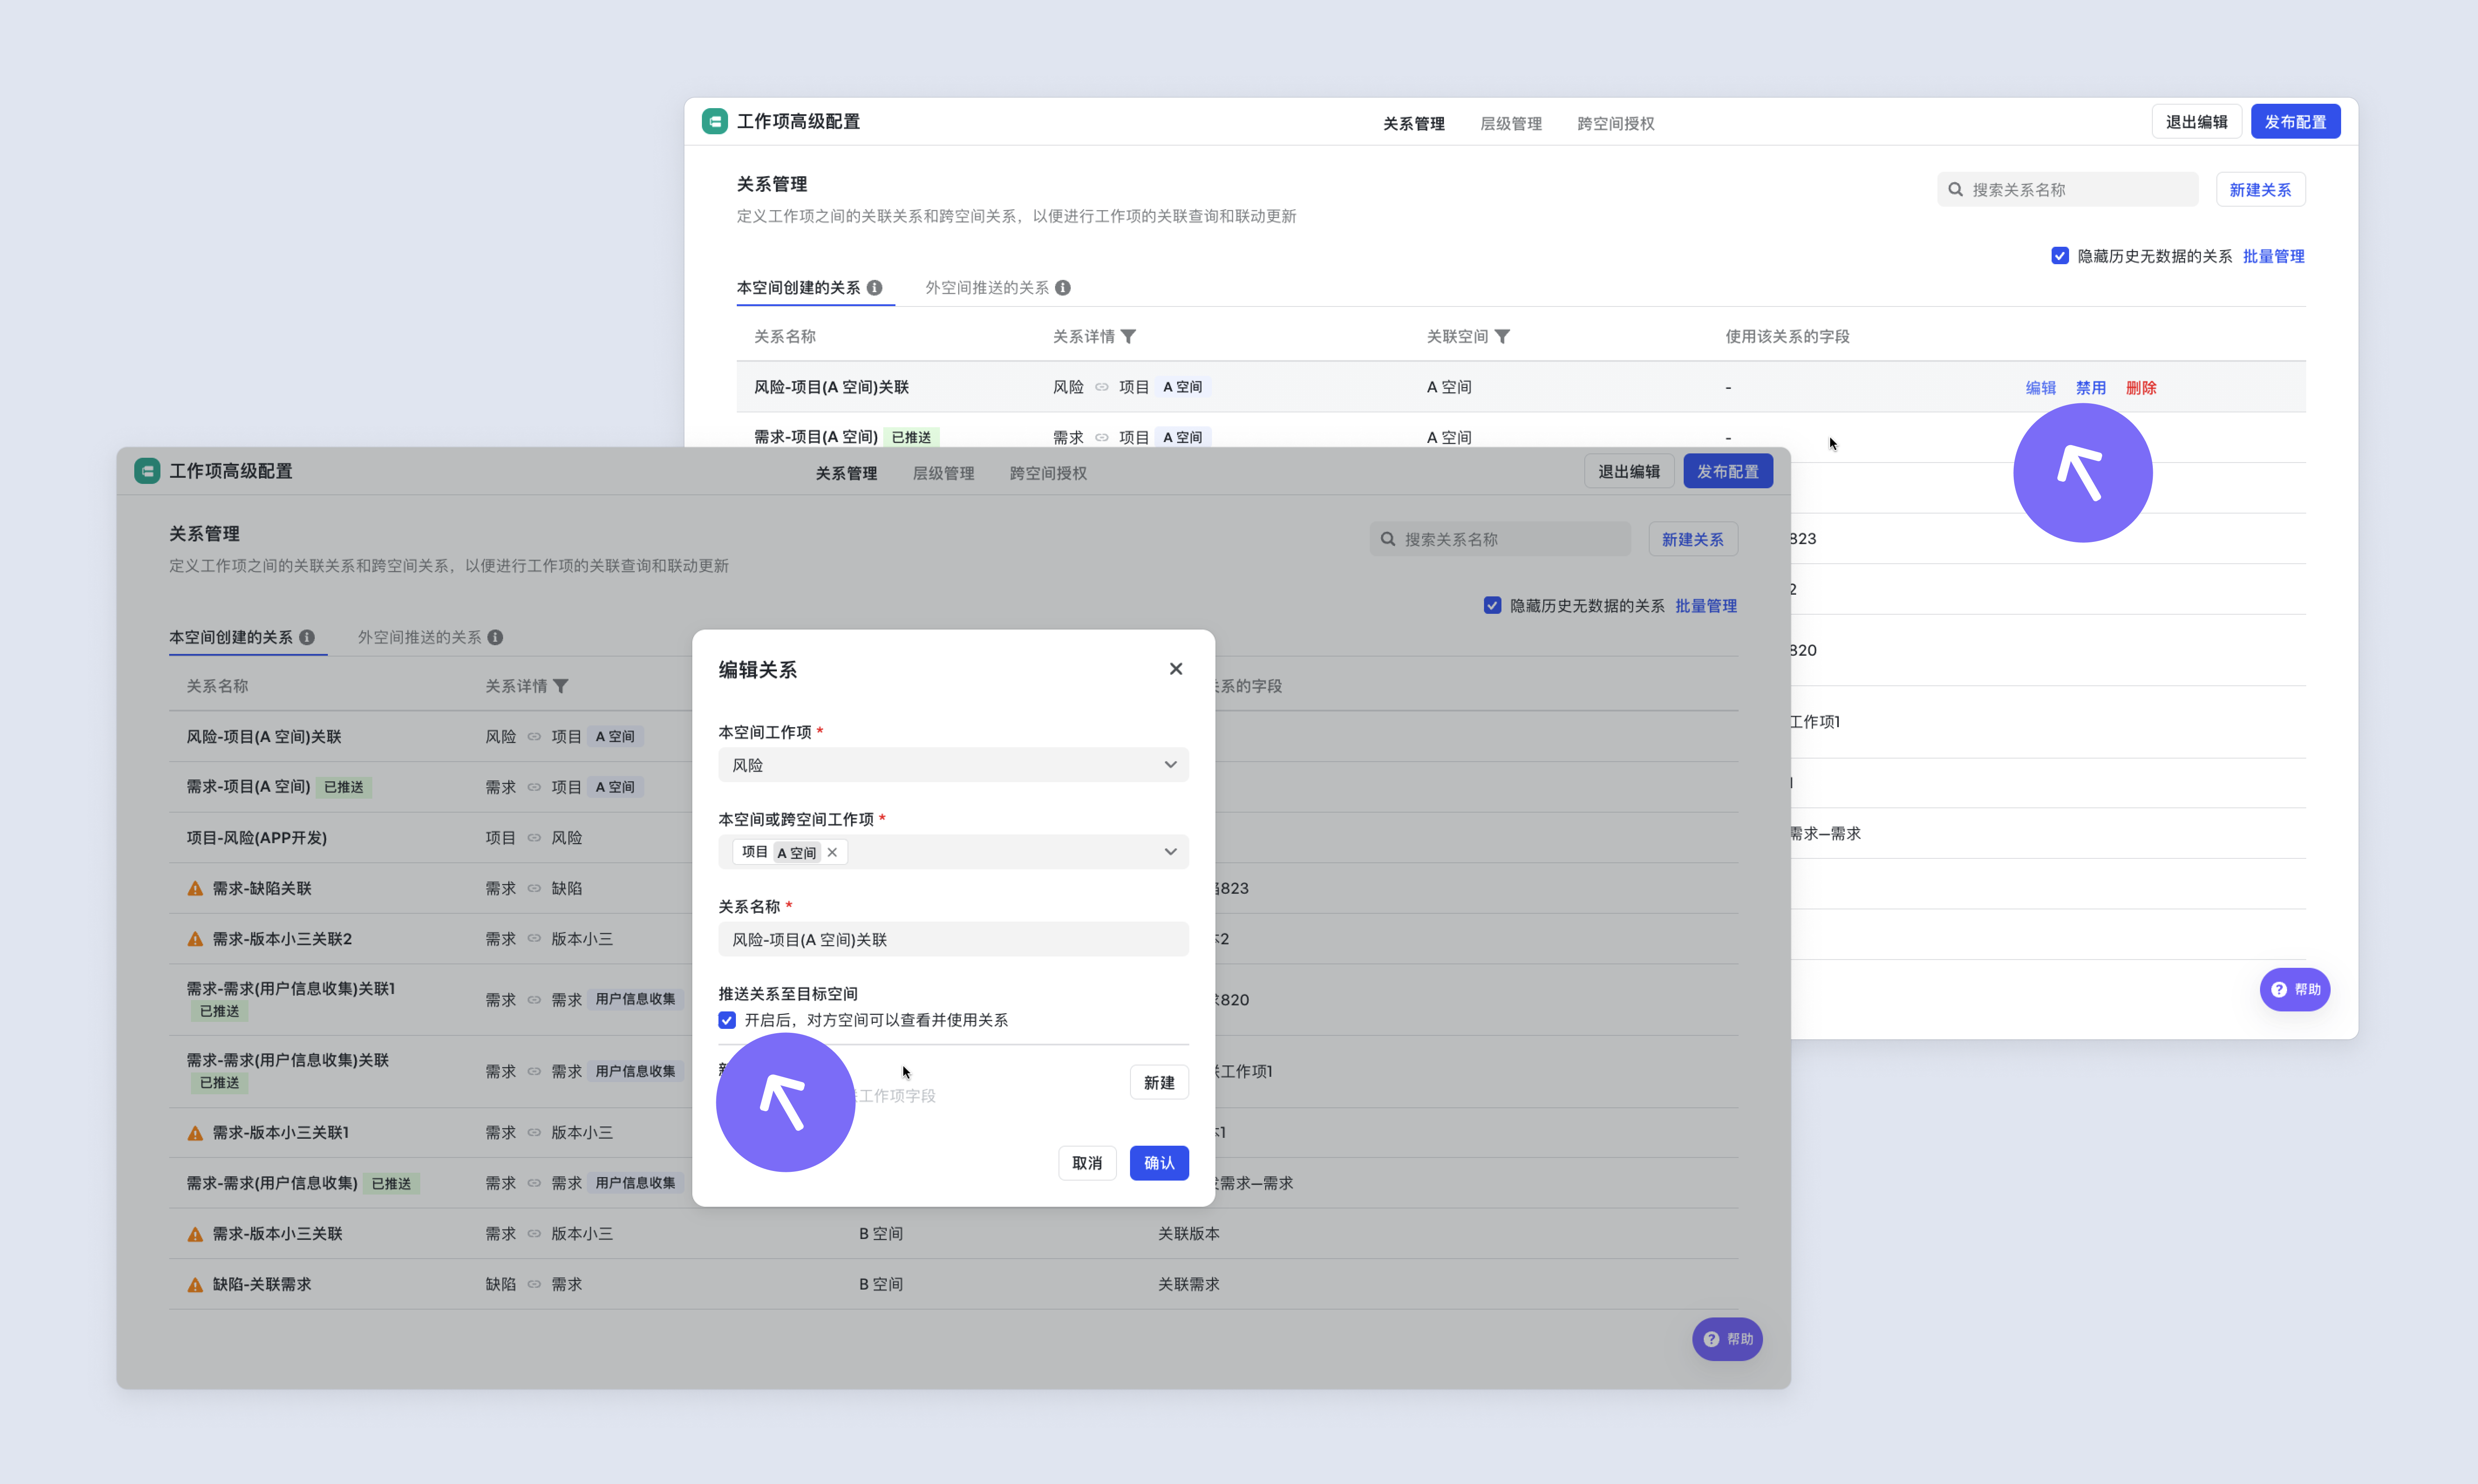Open the 关系详情 filter icon in front window

pos(561,686)
